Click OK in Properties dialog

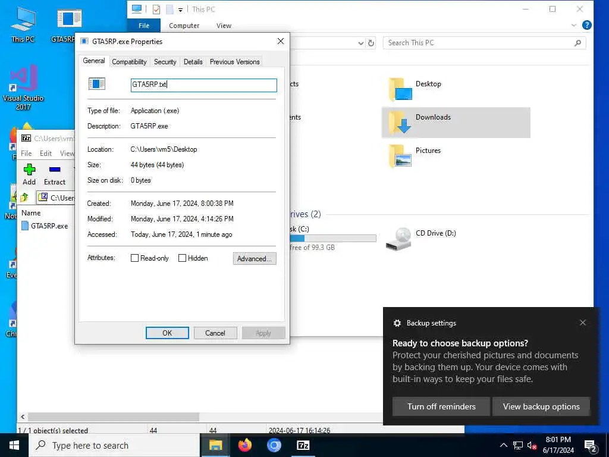click(x=167, y=333)
